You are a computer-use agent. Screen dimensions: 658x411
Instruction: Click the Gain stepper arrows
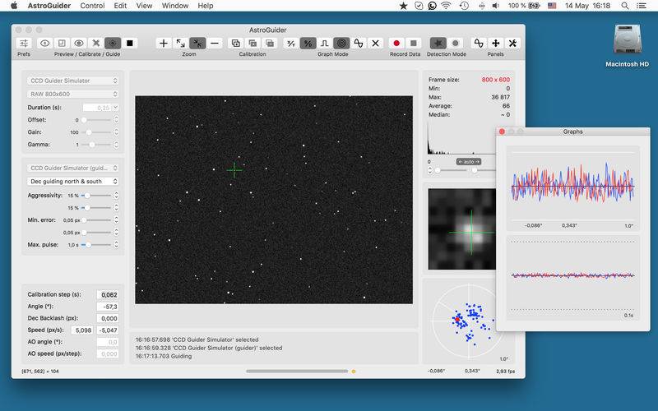pyautogui.click(x=116, y=132)
